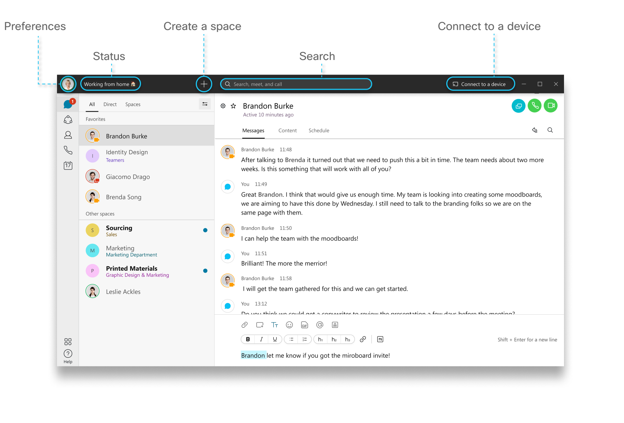Click Brandon Burke's avatar on the 11:50 message
This screenshot has height=423, width=624.
(x=228, y=231)
